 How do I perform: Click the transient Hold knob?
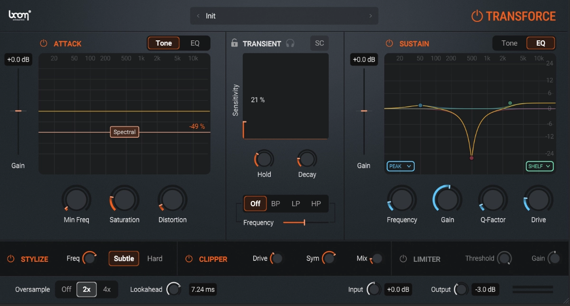coord(264,159)
